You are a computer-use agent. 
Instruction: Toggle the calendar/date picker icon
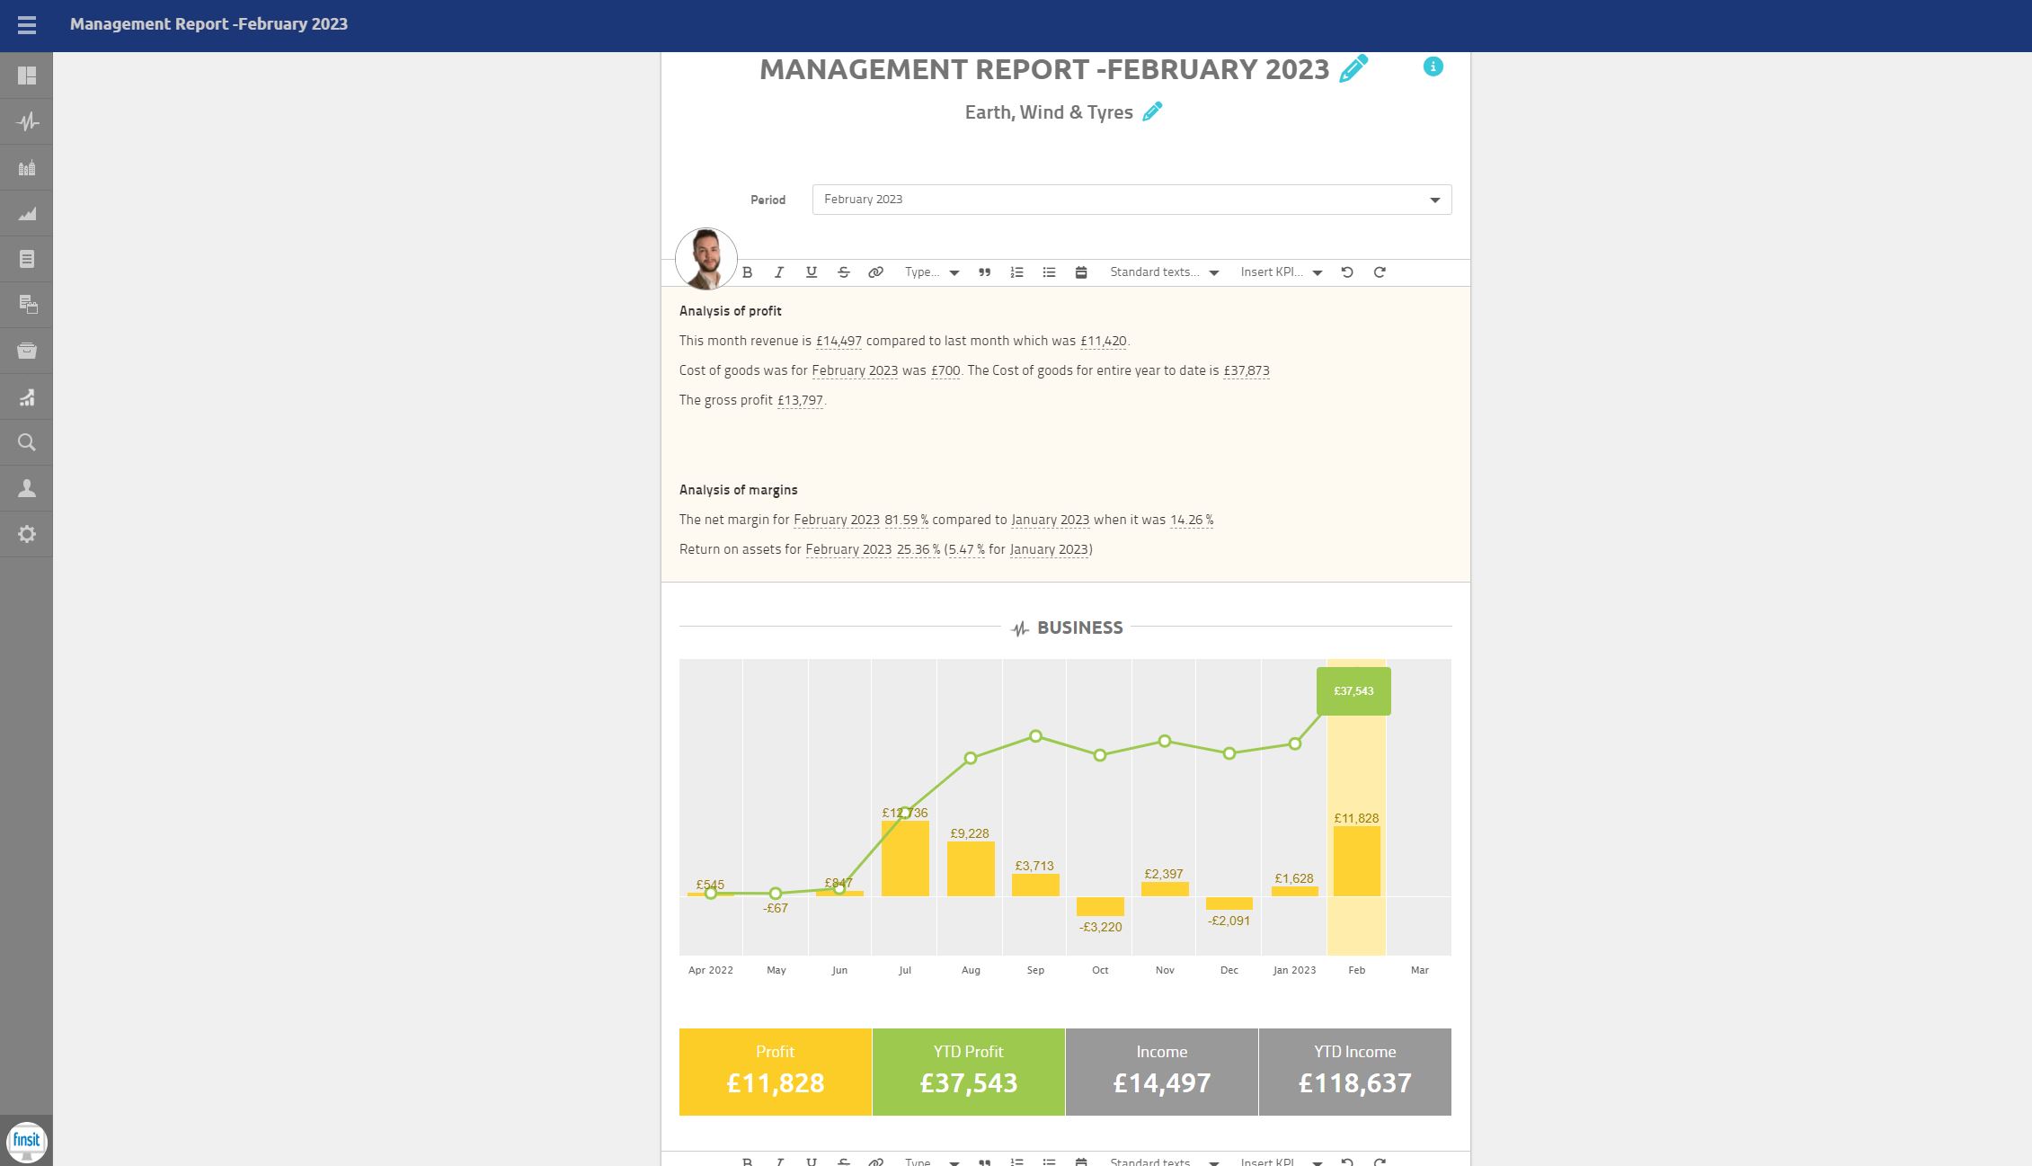1081,271
